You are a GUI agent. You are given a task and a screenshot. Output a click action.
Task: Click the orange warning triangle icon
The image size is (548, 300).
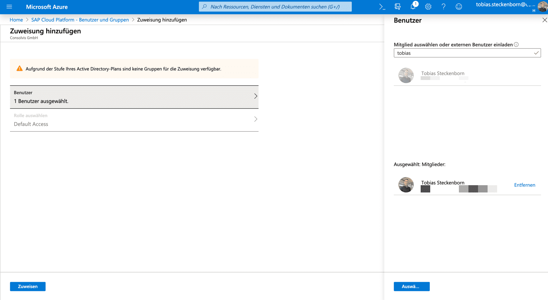tap(20, 68)
